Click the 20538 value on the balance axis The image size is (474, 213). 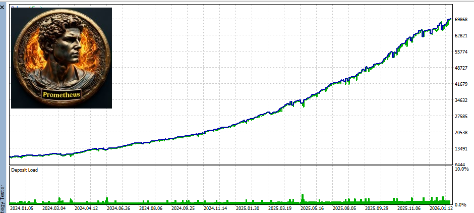click(461, 132)
